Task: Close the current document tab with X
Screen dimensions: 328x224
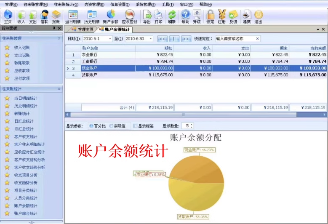Action: click(323, 29)
